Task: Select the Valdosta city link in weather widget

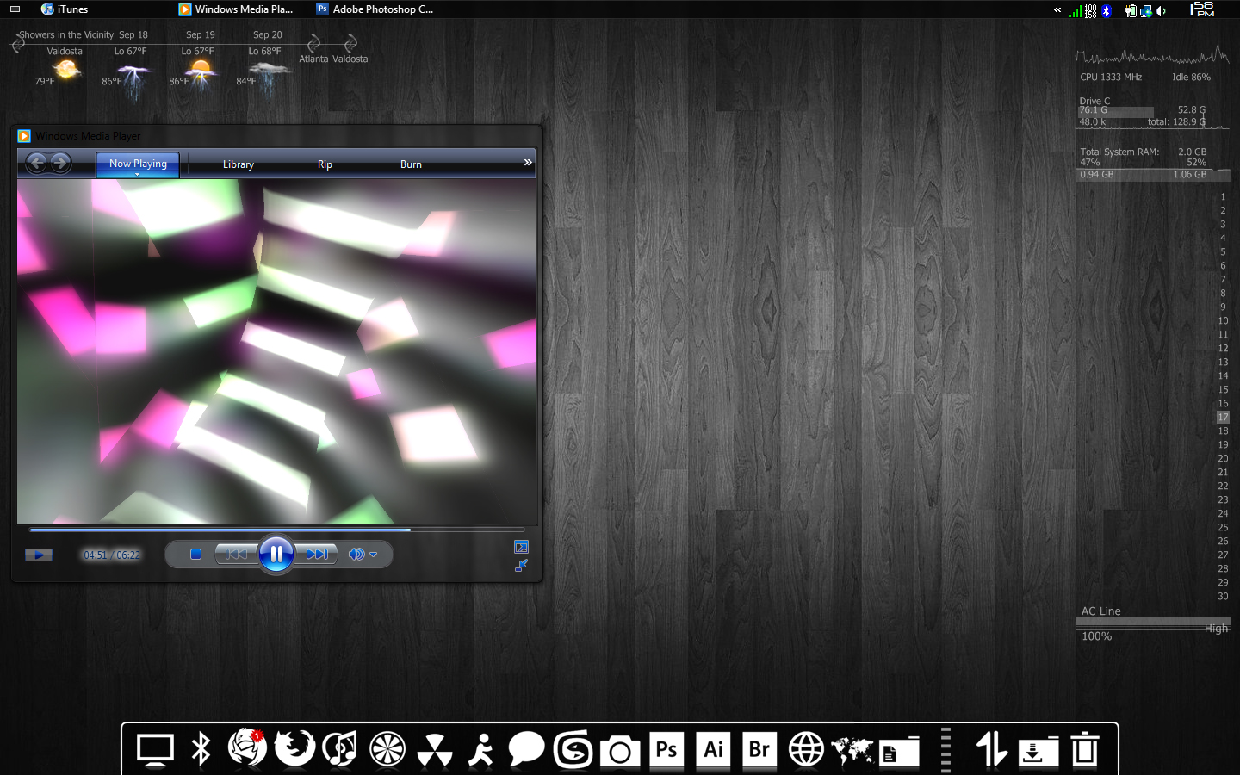Action: (350, 59)
